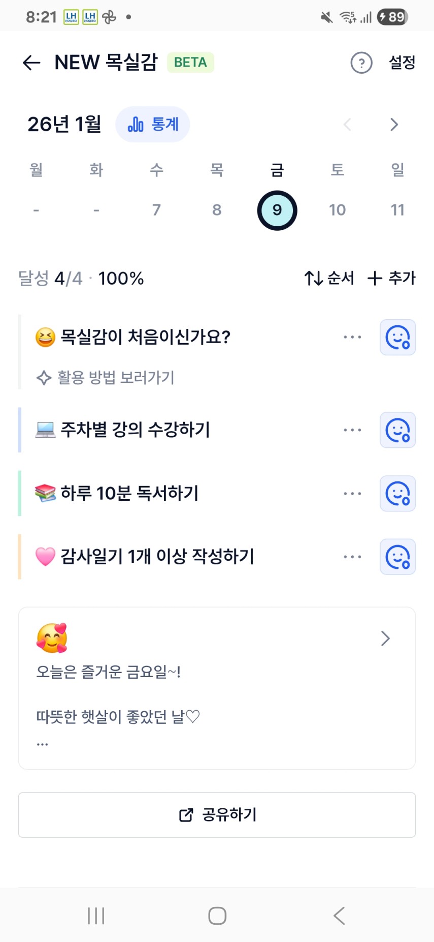This screenshot has width=434, height=942.
Task: Toggle completion face for 목실감이 처음이신가요?
Action: click(397, 338)
